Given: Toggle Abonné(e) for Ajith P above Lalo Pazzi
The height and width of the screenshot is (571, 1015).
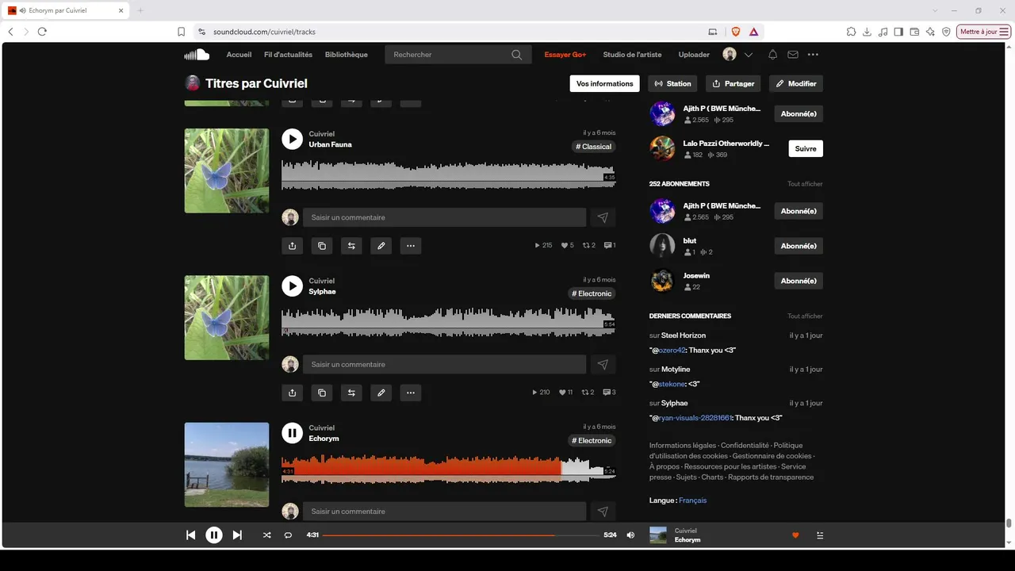Looking at the screenshot, I should click(x=799, y=113).
